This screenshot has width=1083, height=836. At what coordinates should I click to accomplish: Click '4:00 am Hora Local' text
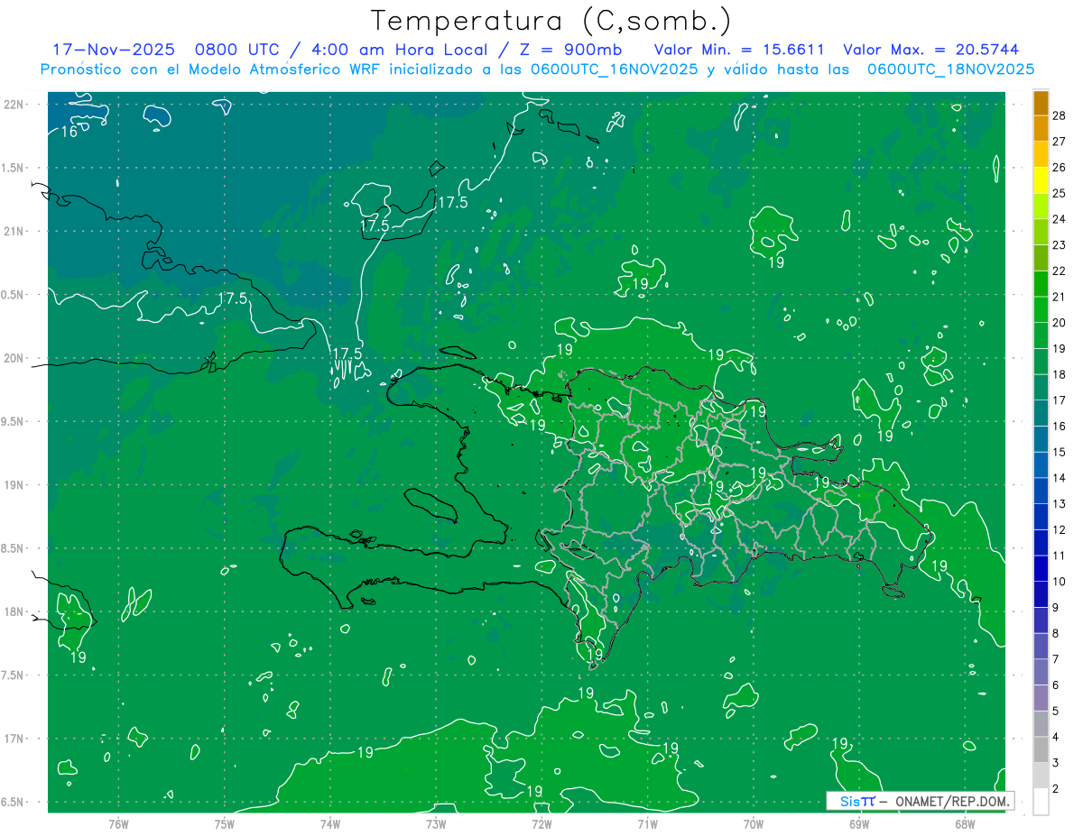click(398, 50)
